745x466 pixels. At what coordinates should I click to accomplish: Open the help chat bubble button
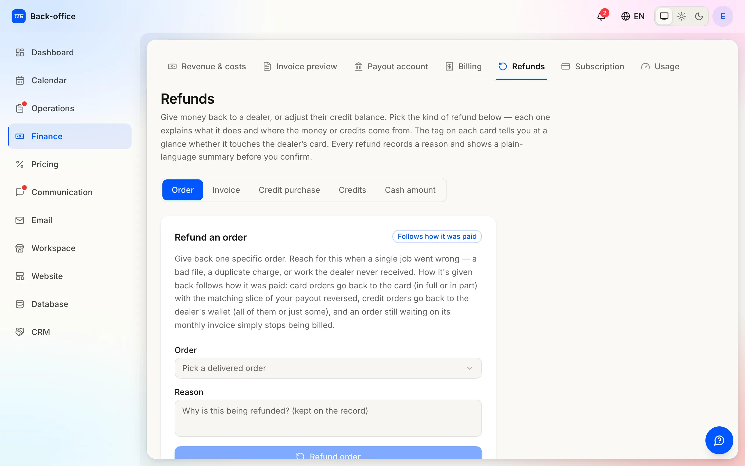coord(719,440)
